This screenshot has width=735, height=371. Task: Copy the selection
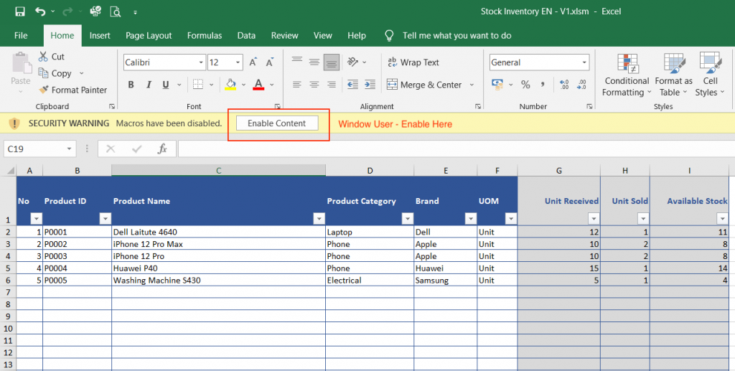click(x=55, y=73)
